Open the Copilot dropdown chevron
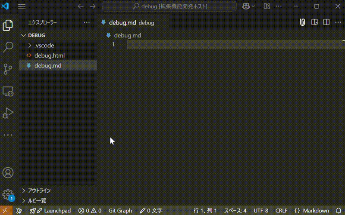The image size is (345, 215). tap(253, 6)
